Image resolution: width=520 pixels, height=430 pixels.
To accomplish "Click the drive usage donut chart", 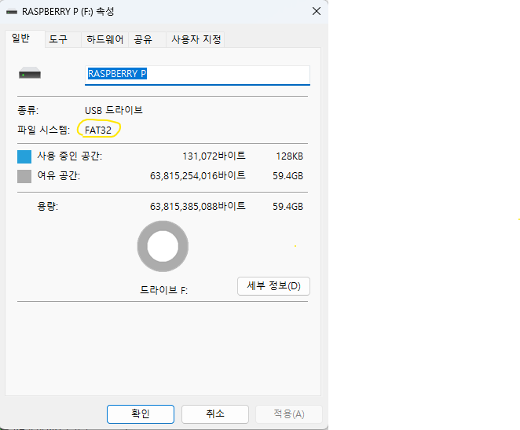I will [x=163, y=246].
